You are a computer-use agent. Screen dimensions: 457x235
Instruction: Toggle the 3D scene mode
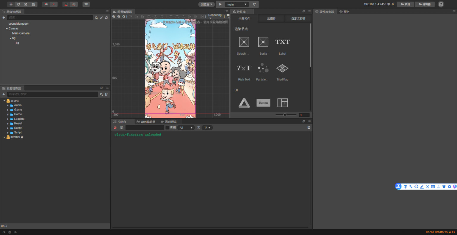pos(86,4)
